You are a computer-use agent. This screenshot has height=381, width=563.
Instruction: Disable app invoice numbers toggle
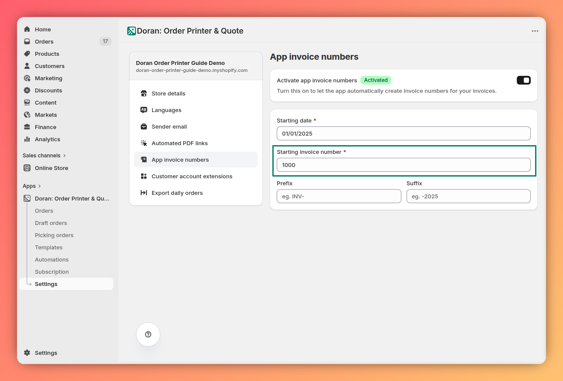[x=523, y=80]
